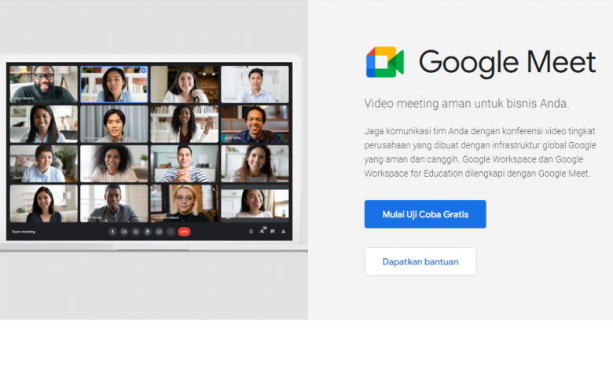Select the blonde woman with glasses tile
This screenshot has width=613, height=369.
tap(185, 203)
